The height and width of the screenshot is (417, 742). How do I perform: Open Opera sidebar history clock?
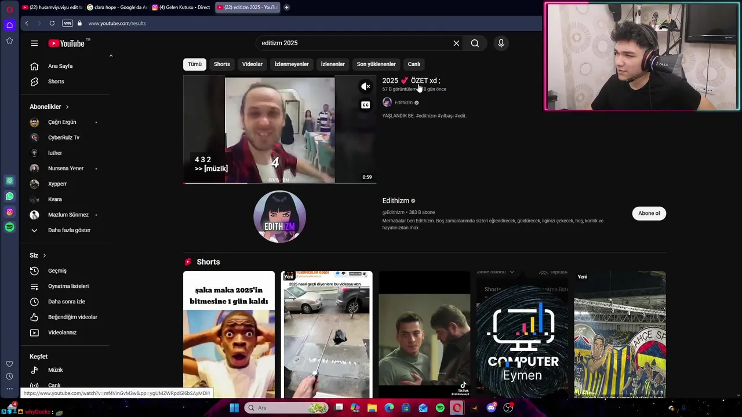pos(9,376)
